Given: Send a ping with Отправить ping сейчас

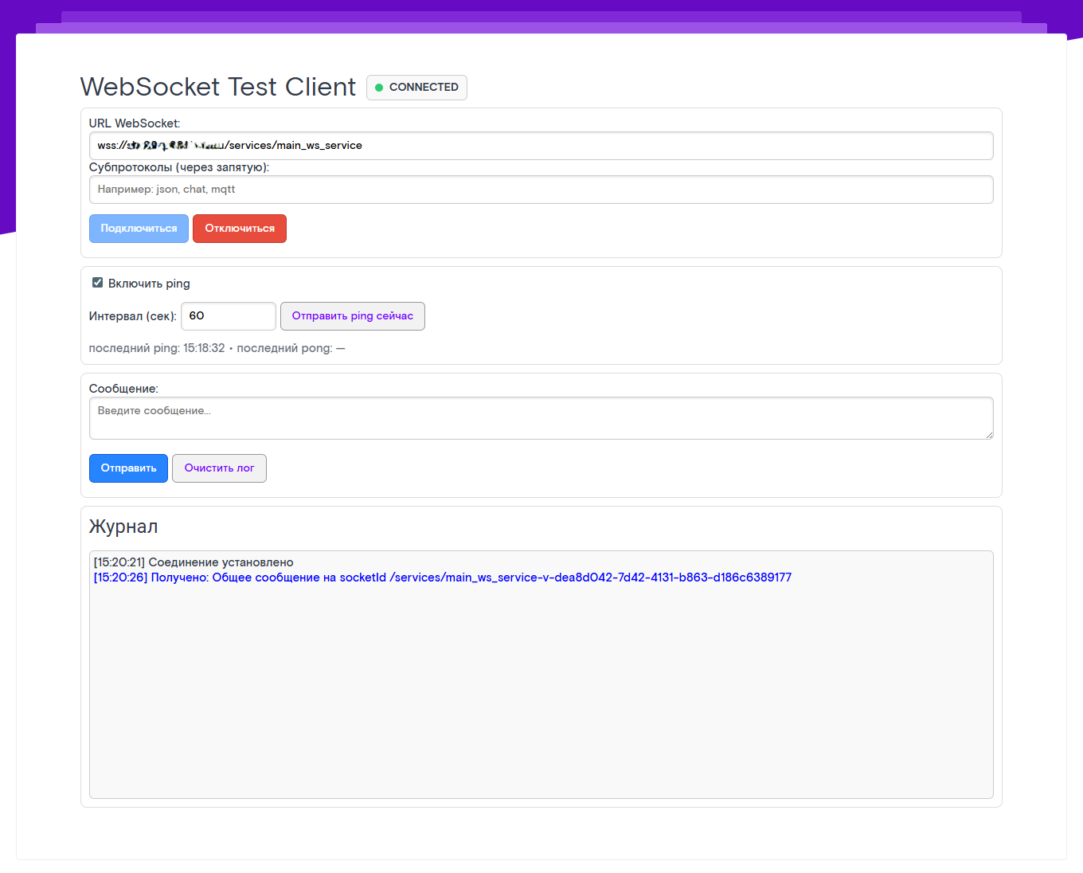Looking at the screenshot, I should pos(352,316).
